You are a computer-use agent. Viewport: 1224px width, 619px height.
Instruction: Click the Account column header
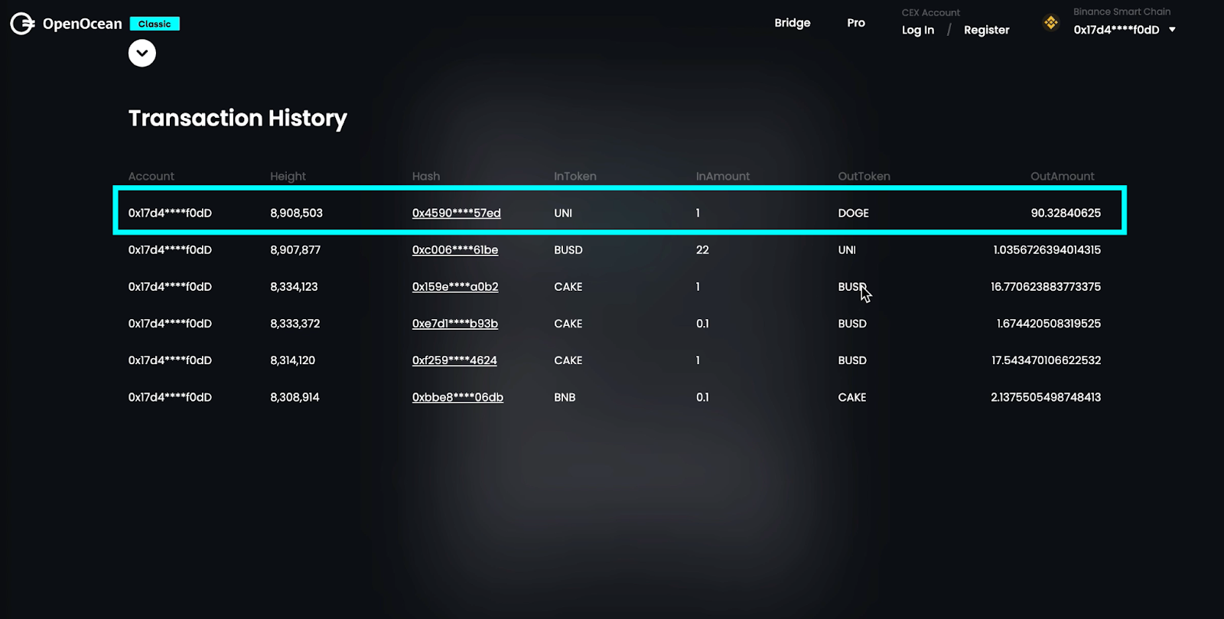(x=151, y=176)
